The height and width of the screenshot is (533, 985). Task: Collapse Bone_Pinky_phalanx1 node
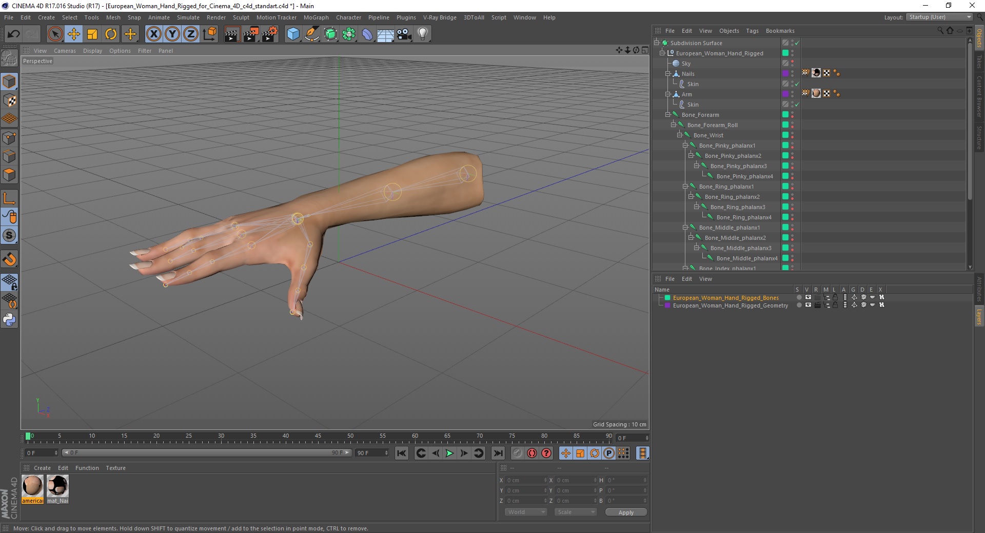[x=685, y=146]
